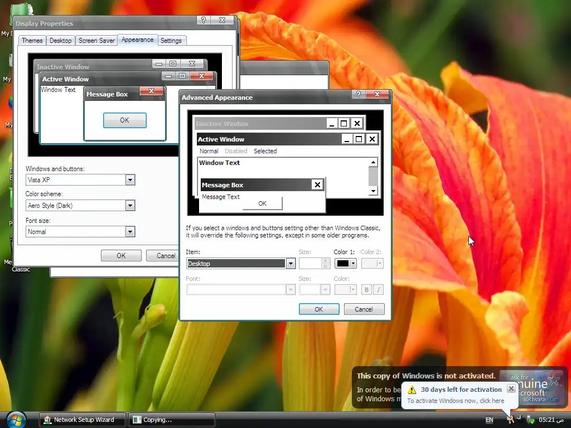Click the Inactive Window maximize icon in the Advanced Appearance preview
Image resolution: width=571 pixels, height=428 pixels.
pyautogui.click(x=343, y=123)
